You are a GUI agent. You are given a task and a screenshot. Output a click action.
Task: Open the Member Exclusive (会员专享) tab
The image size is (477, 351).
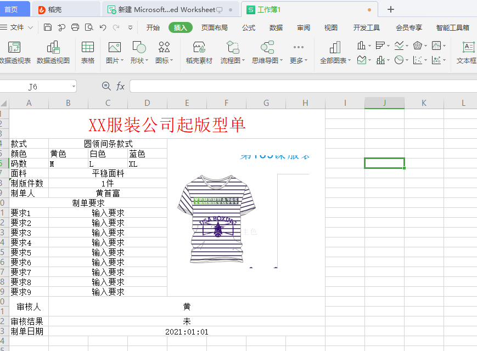(x=409, y=27)
